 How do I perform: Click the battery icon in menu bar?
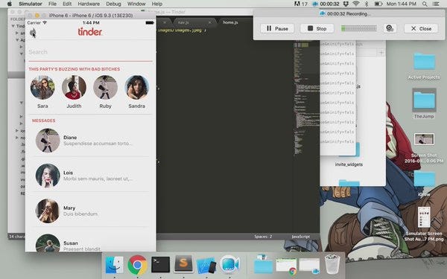(x=378, y=4)
